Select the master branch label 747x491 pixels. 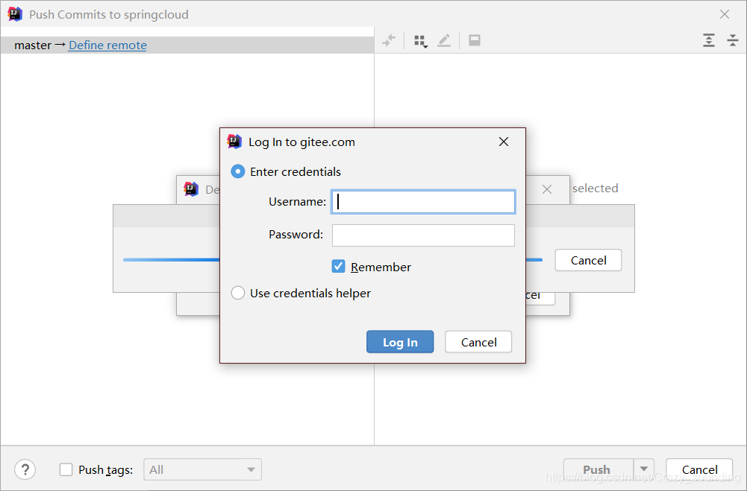click(33, 45)
